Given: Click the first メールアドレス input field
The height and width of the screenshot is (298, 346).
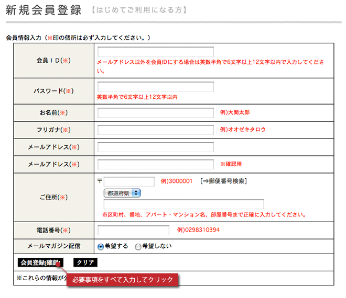Looking at the screenshot, I should coord(156,147).
